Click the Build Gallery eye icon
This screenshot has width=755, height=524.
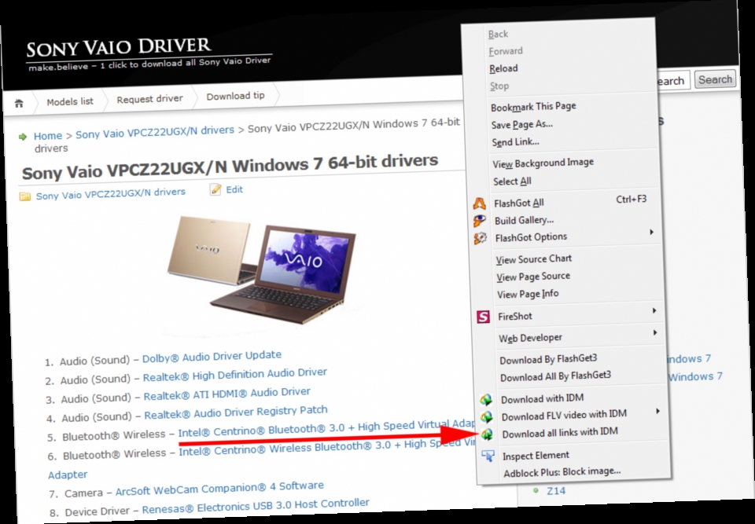pos(480,221)
